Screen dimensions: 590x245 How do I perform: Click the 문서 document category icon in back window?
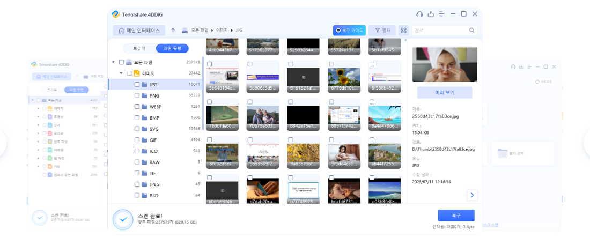click(50, 125)
